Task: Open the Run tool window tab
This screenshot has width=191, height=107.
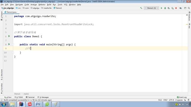Action: 8,97
